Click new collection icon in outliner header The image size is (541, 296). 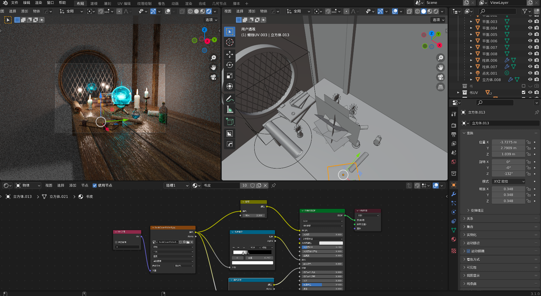click(x=537, y=11)
